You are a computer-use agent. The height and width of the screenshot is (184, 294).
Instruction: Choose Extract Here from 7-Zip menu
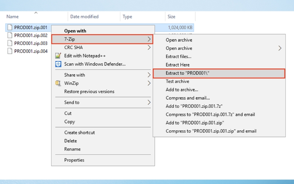[178, 65]
